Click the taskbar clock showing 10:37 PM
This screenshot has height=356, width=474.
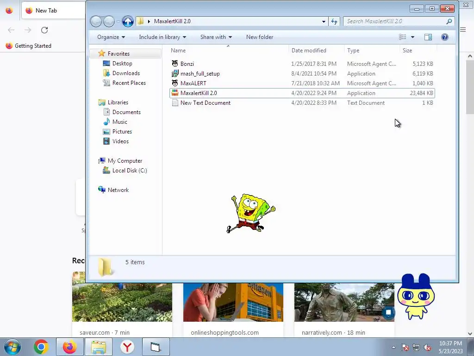450,347
